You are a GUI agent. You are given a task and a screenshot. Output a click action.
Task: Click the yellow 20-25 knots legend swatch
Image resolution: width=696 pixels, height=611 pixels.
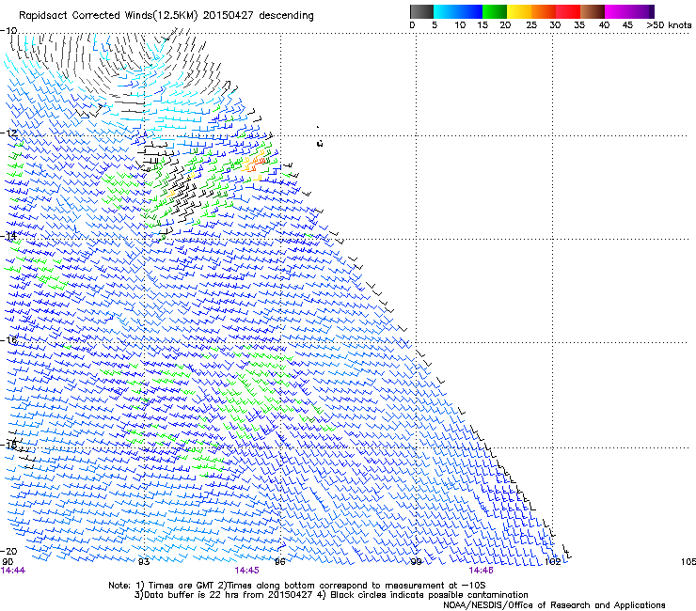(519, 11)
